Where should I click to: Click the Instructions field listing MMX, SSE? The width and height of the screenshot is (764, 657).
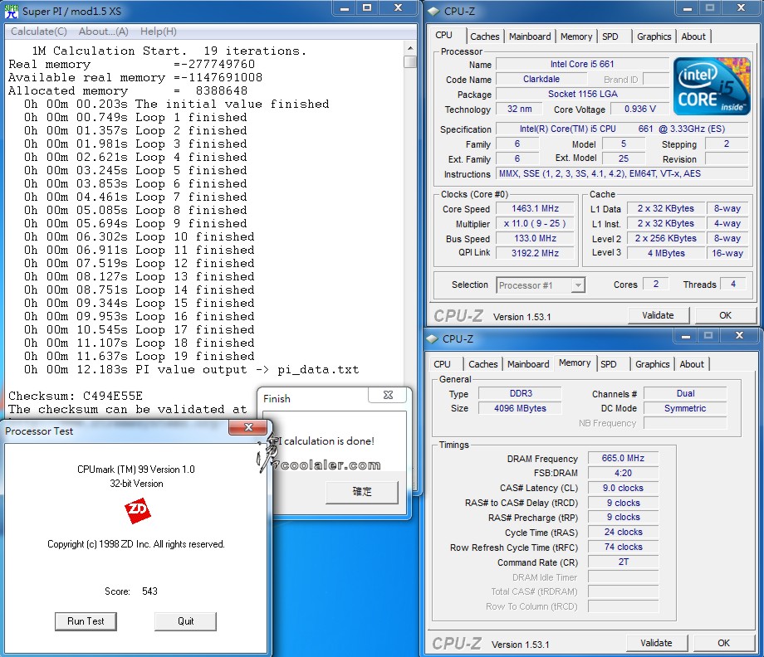(622, 173)
